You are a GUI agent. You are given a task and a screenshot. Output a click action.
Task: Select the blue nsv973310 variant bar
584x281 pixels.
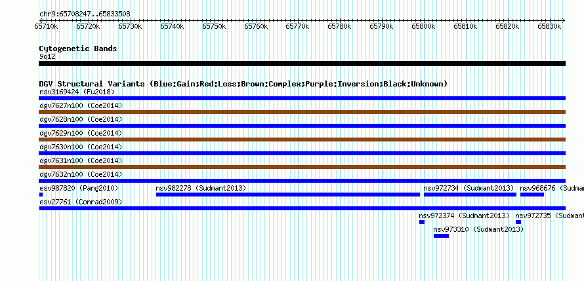point(441,236)
